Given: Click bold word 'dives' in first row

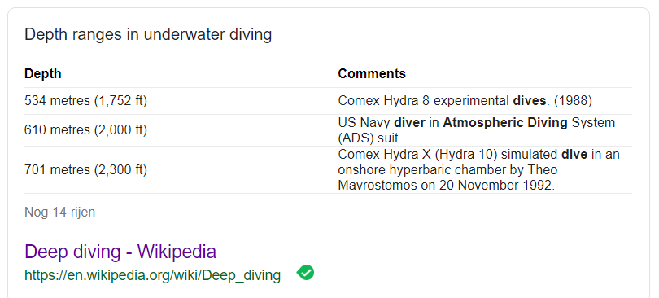Looking at the screenshot, I should click(x=529, y=101).
